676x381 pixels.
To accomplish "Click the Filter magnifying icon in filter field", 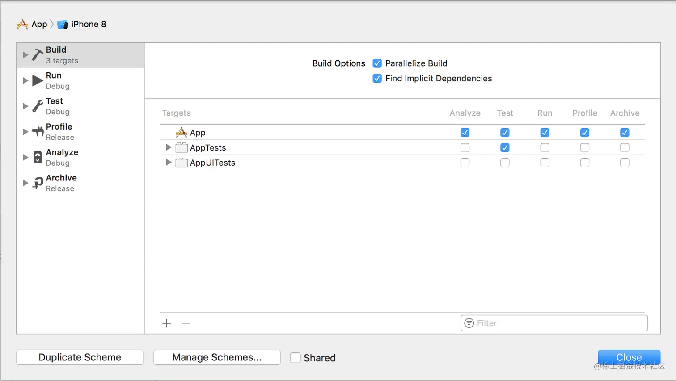I will point(469,323).
